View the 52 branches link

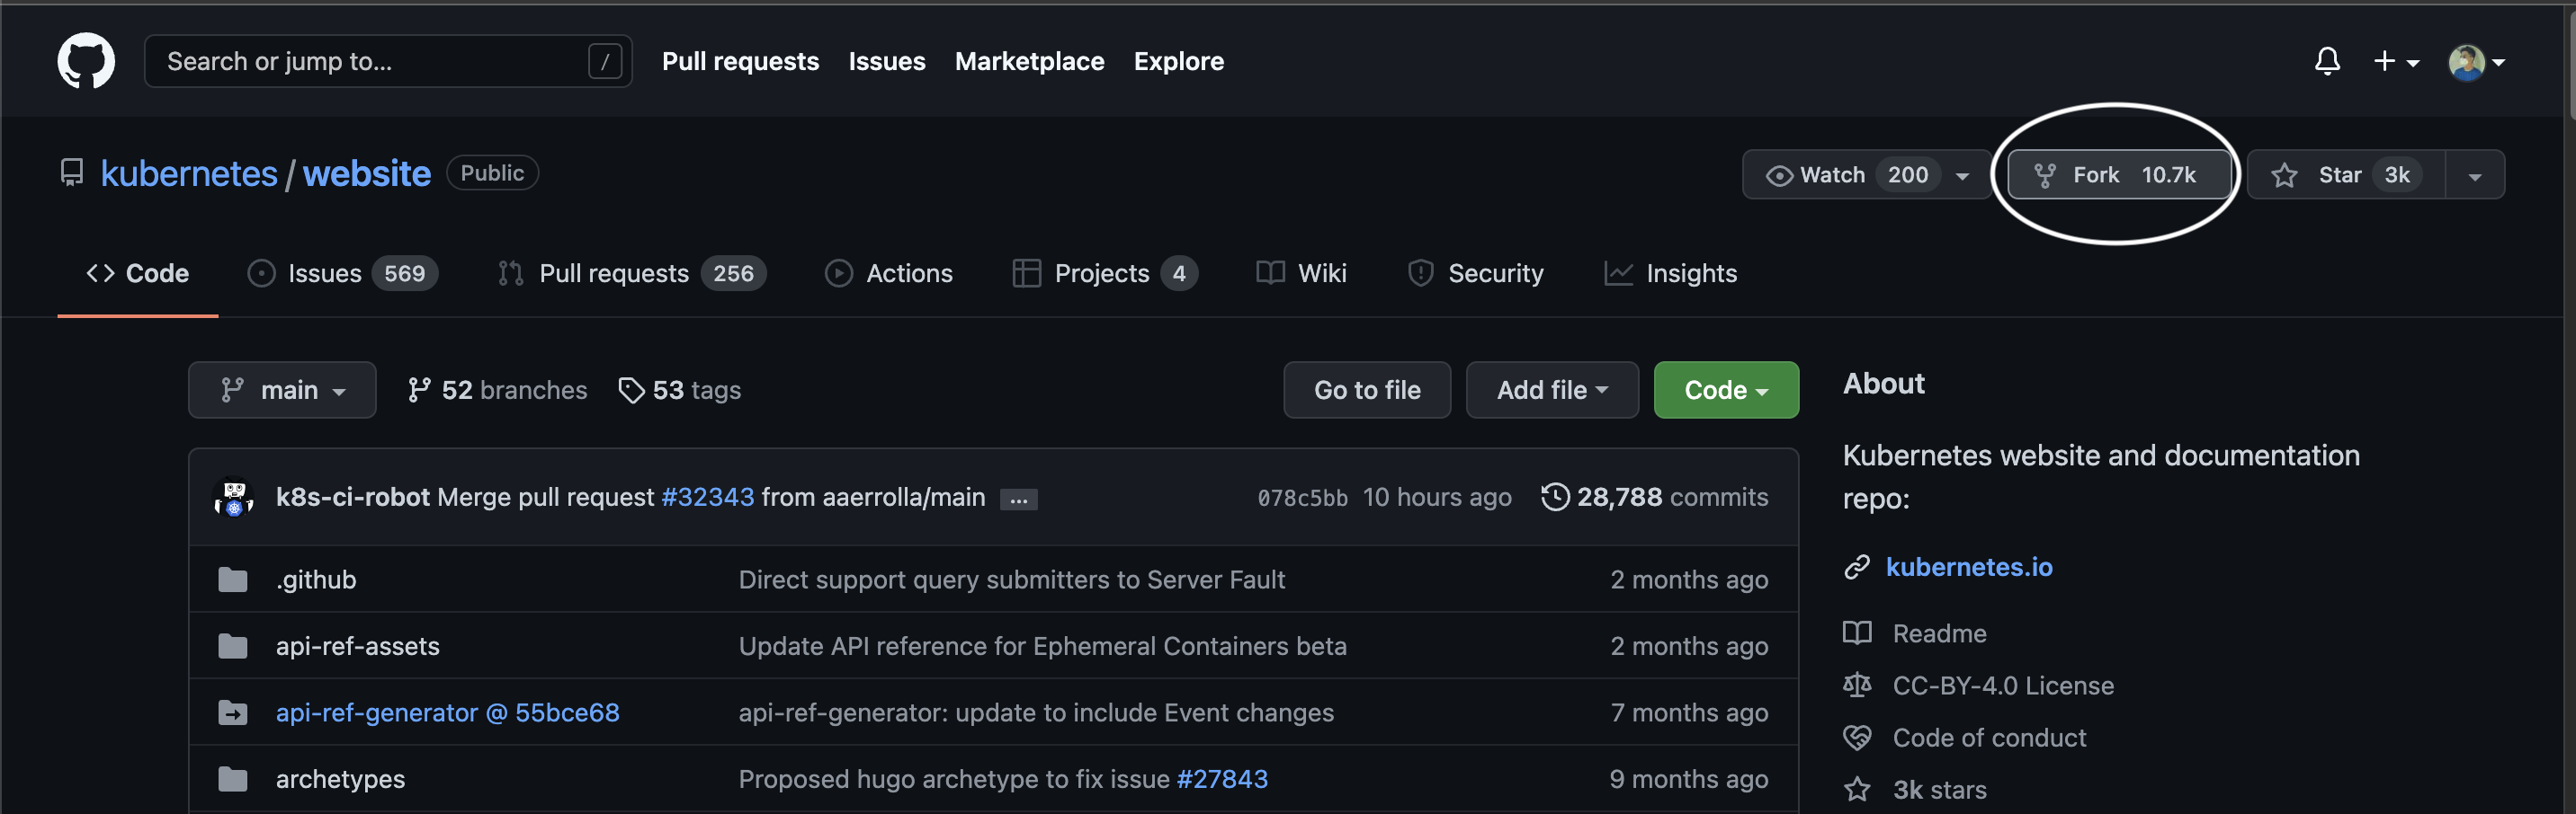(497, 390)
